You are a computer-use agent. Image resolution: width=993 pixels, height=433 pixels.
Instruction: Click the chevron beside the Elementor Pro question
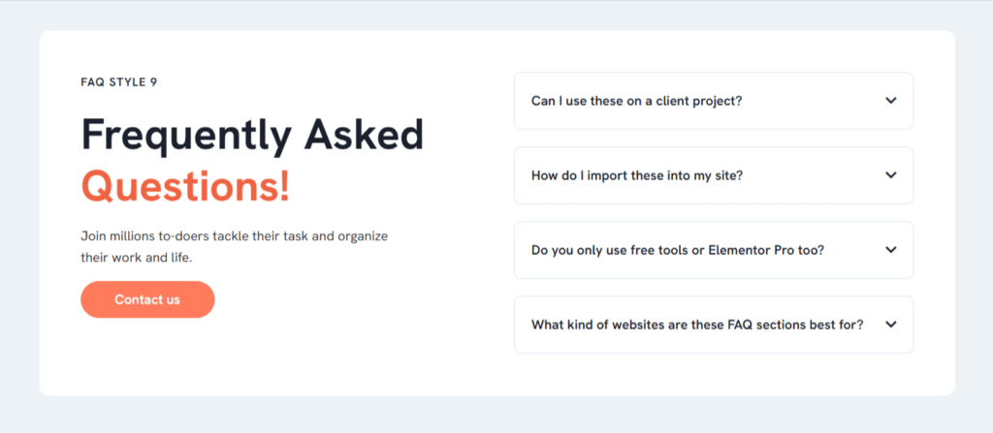(891, 250)
